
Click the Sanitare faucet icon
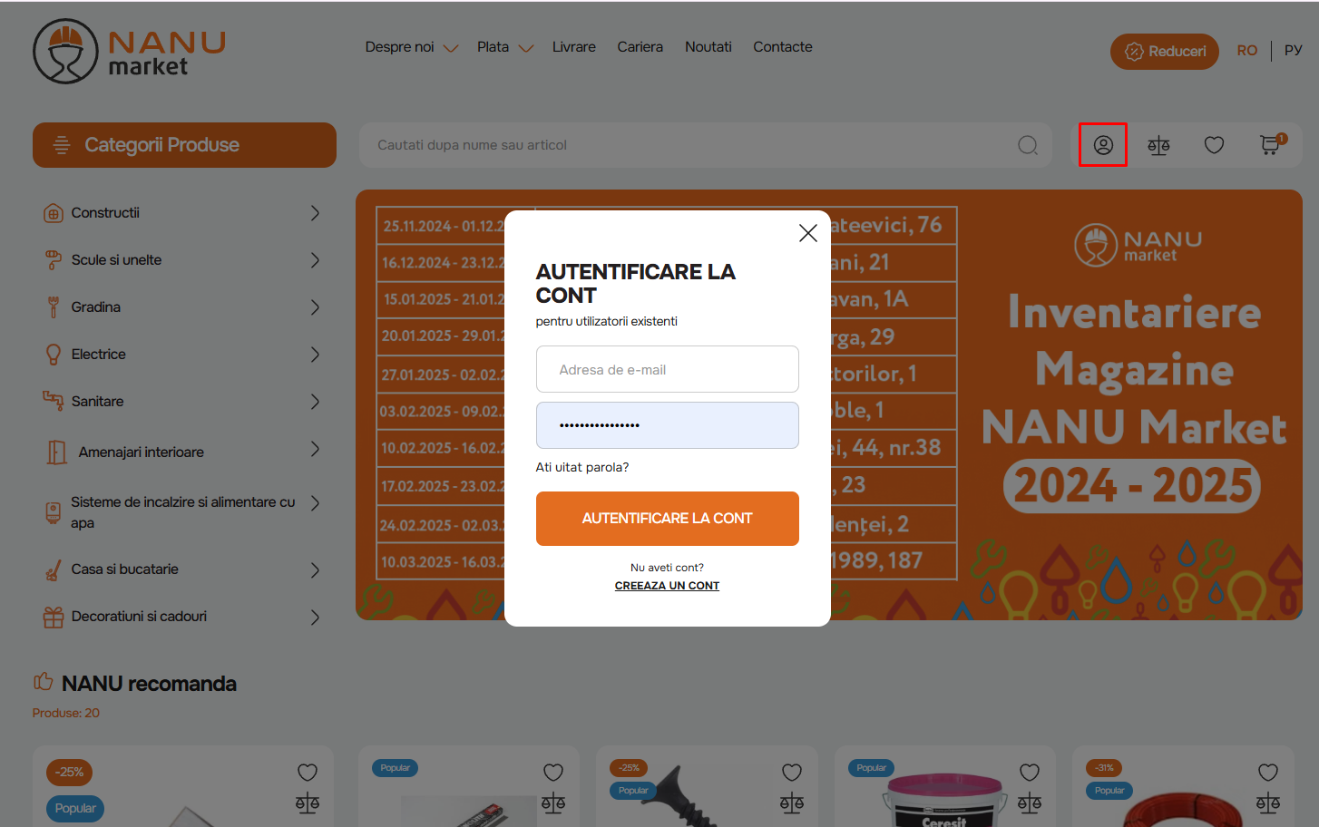54,401
